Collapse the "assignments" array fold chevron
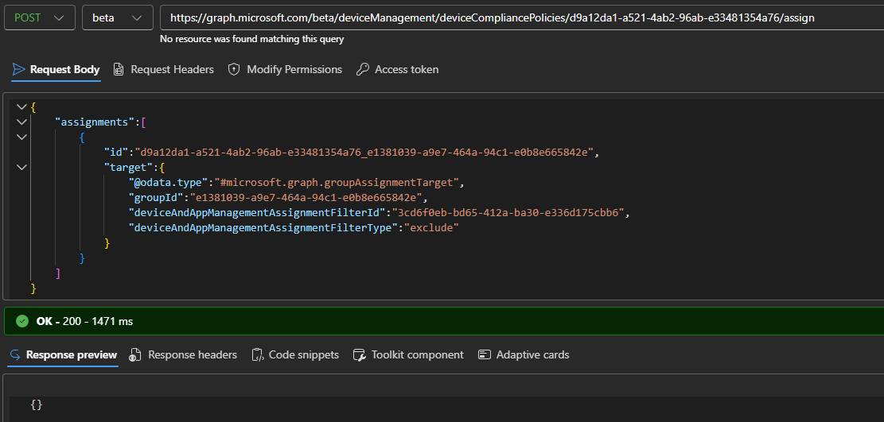 (21, 122)
